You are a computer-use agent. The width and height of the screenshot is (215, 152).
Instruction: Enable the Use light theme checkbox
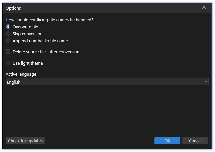pos(8,63)
